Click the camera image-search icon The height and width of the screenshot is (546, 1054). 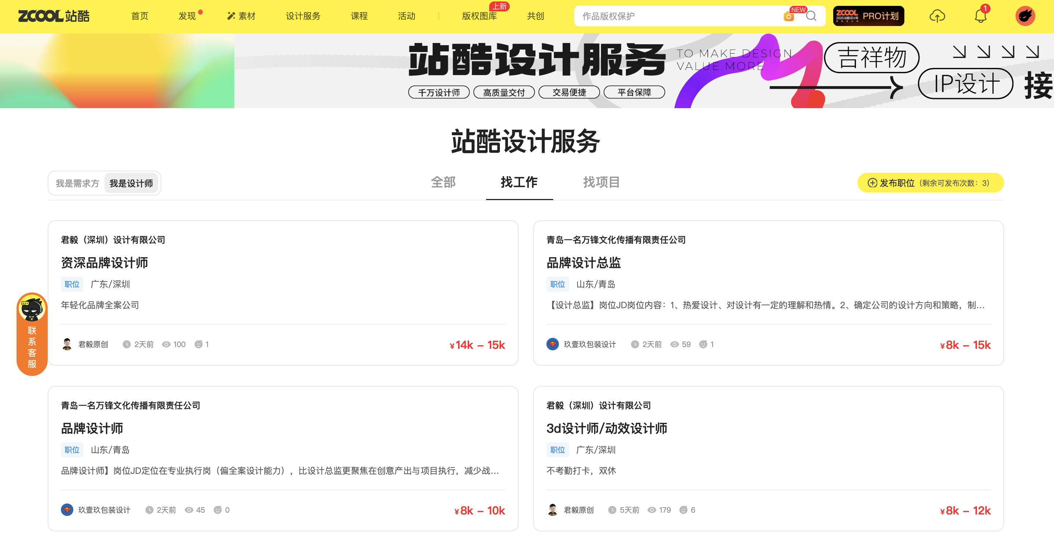788,16
